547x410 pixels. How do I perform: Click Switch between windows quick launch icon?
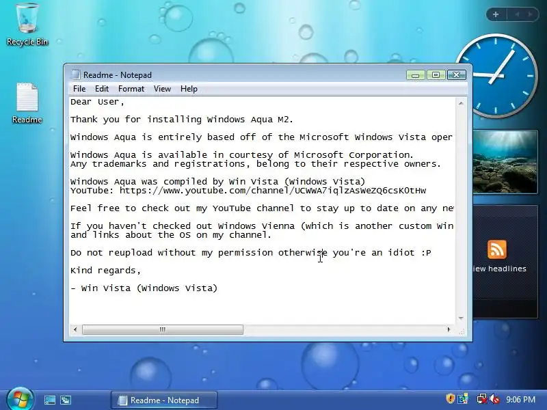click(65, 400)
